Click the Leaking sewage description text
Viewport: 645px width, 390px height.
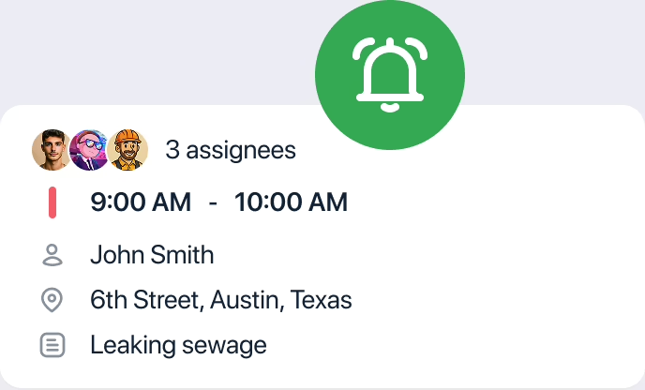point(178,345)
